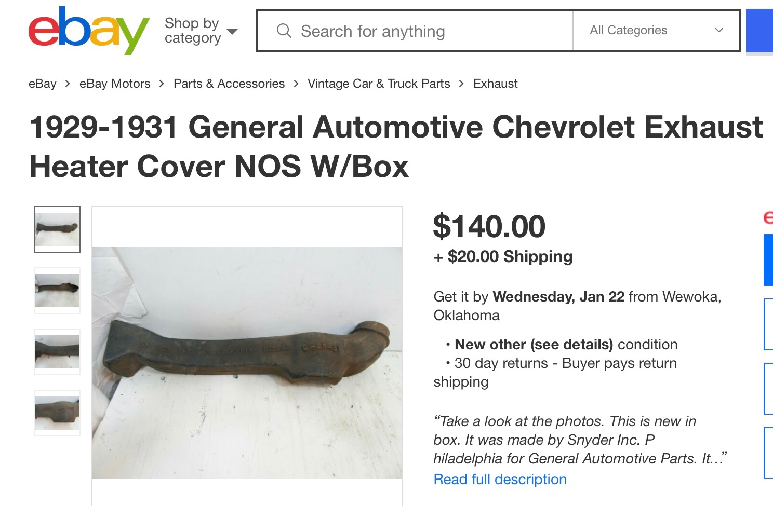Open Vintage Car & Truck Parts breadcrumb
773x506 pixels.
point(379,84)
